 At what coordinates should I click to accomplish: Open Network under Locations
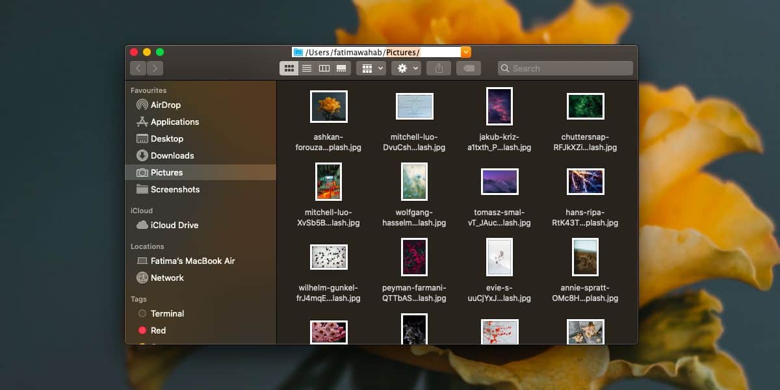(166, 278)
